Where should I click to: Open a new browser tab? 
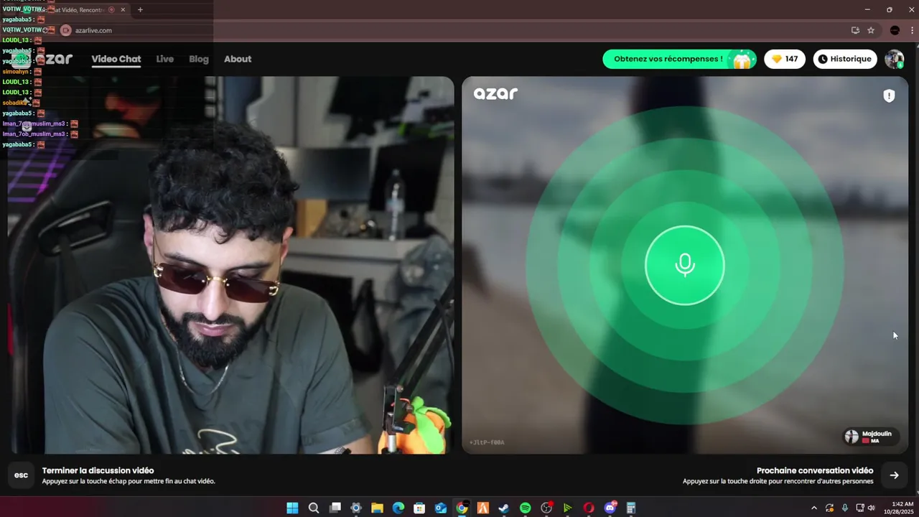[140, 10]
